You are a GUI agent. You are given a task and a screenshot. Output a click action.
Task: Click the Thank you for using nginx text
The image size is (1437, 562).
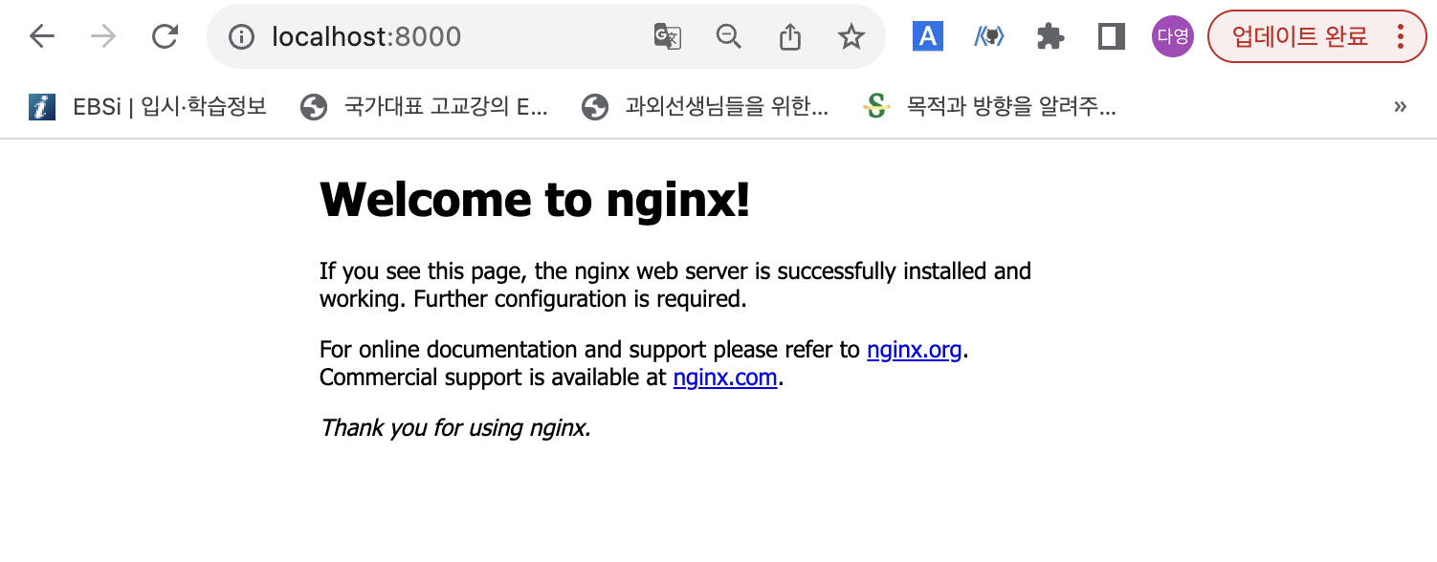[455, 427]
